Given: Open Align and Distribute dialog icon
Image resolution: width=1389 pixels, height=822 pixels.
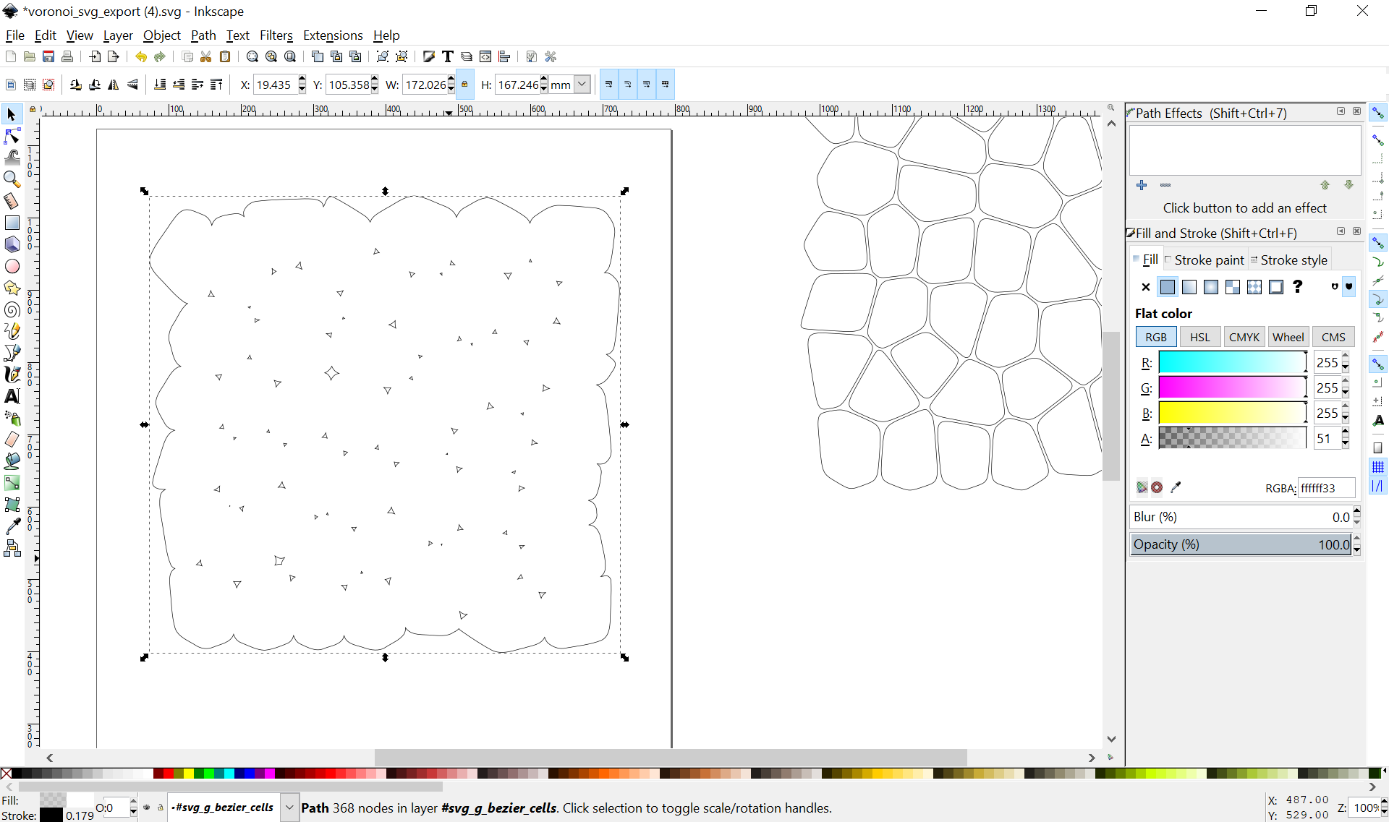Looking at the screenshot, I should coord(504,56).
